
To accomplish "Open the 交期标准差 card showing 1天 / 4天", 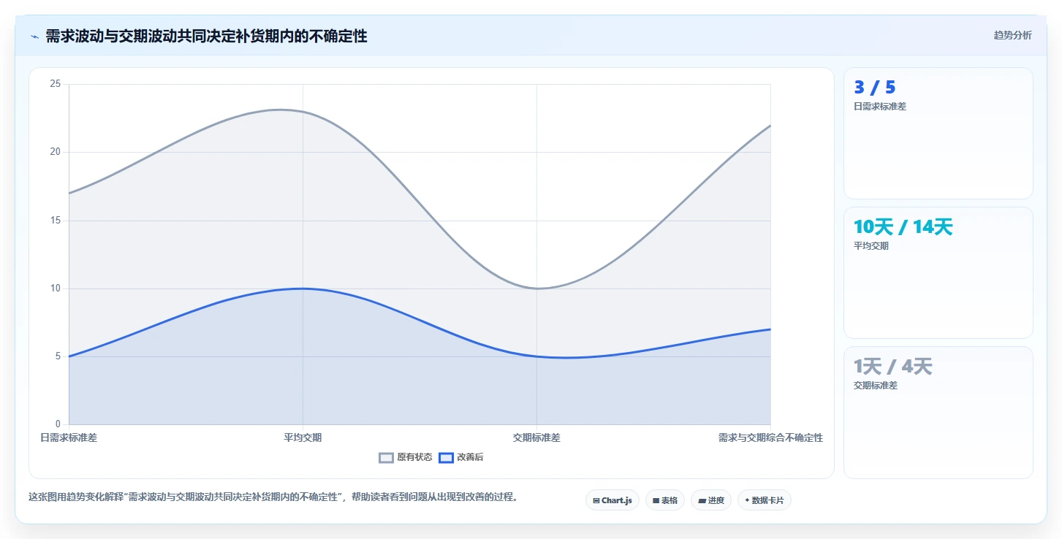I will (x=938, y=412).
